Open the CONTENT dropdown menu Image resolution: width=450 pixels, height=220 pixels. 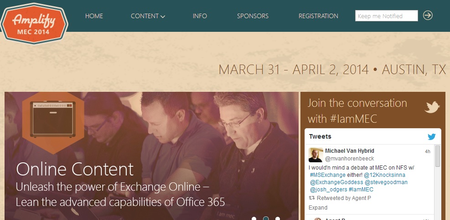(x=148, y=16)
